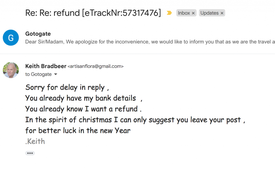Open Keith Bradbeer's profile photo
The width and height of the screenshot is (275, 171).
point(11,70)
